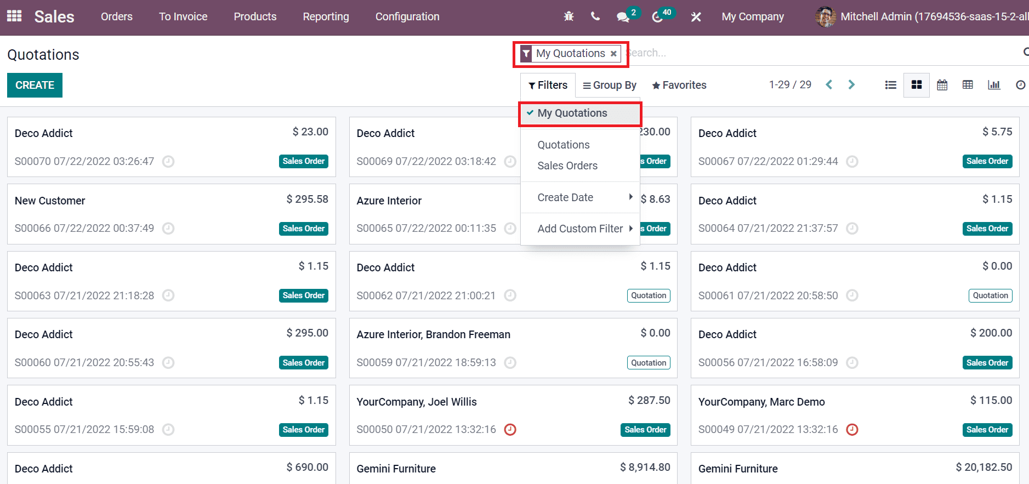
Task: Open Gemini Furniture $ 8,914.80 card
Action: (x=513, y=468)
